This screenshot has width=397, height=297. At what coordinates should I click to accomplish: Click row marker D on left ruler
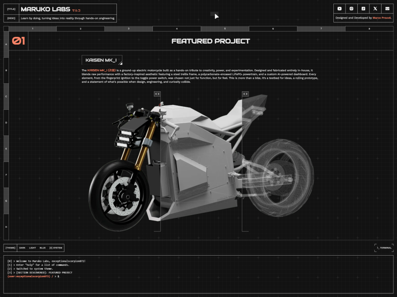6,122
